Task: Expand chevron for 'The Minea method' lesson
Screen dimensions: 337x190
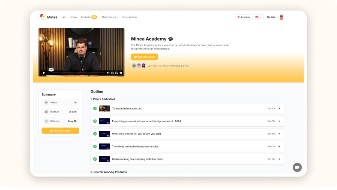Action: (279, 147)
